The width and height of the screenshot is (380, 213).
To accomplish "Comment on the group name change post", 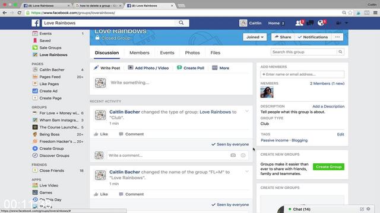I will tap(131, 194).
